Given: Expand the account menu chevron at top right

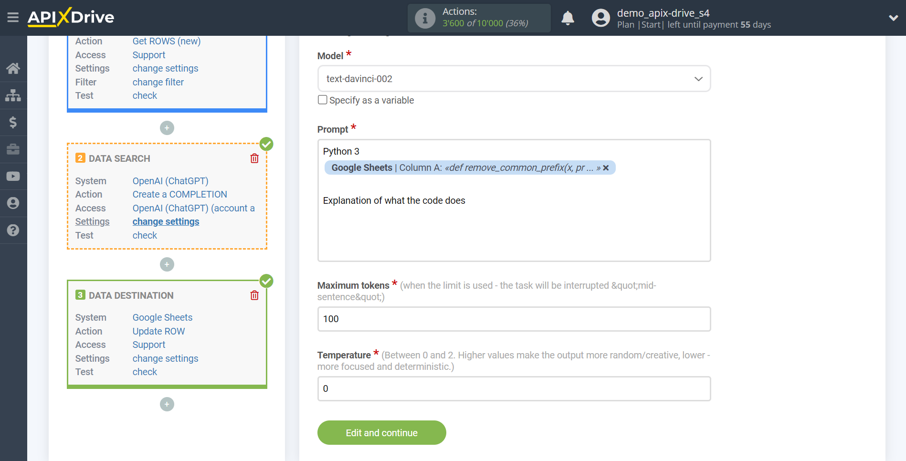Looking at the screenshot, I should tap(893, 17).
